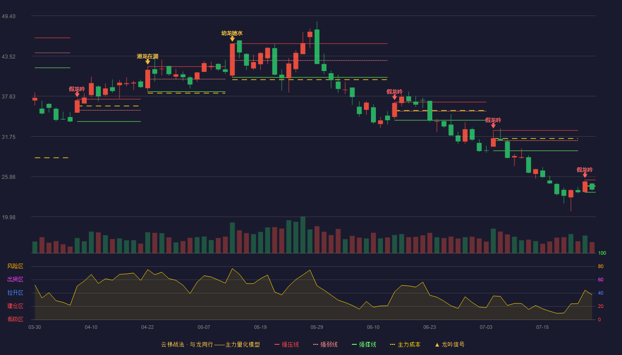Select the 假龙吟 marker near 06-10
Viewport: 622px width, 355px height.
coord(395,97)
